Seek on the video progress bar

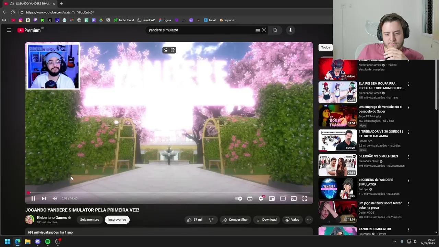[169, 193]
